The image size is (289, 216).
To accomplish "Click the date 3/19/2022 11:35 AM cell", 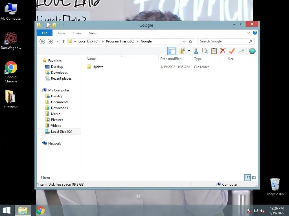I will click(175, 67).
